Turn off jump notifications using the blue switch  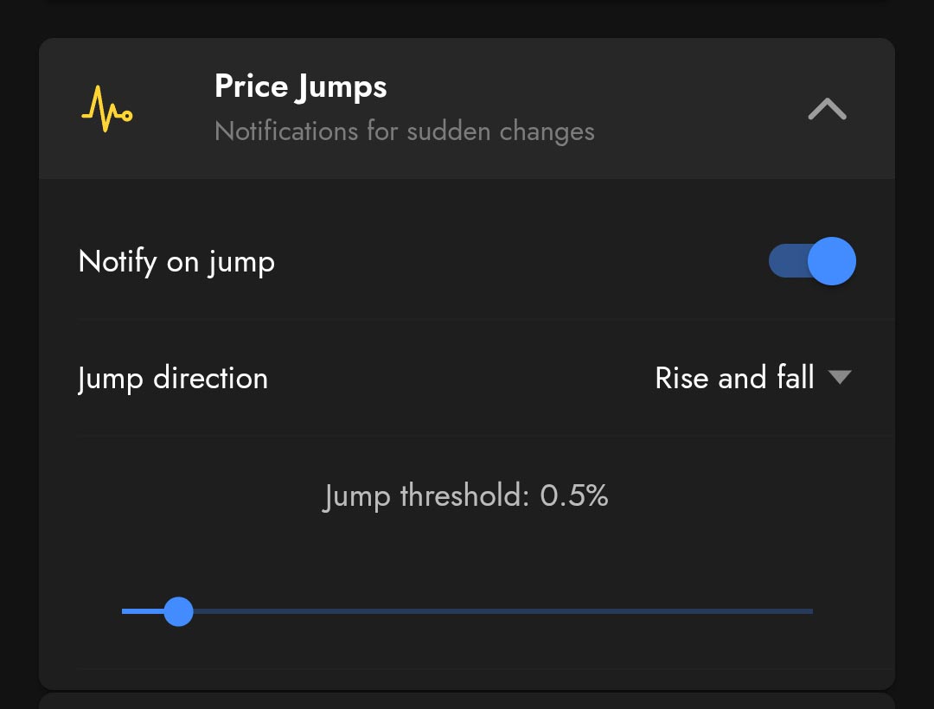812,261
